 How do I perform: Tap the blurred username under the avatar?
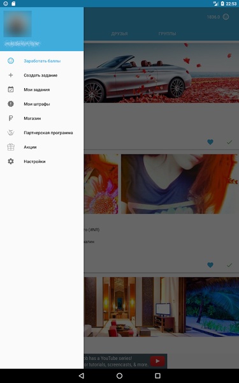pos(22,43)
